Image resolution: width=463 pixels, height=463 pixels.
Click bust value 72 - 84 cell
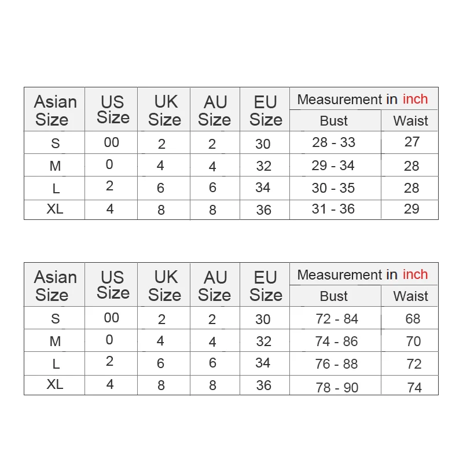coord(336,318)
